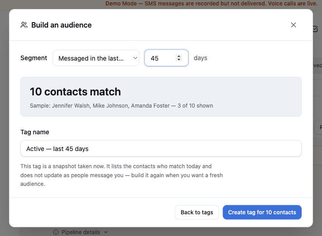Screen dimensions: 322x236
Task: Click Create tag for 10 contacts
Action: pyautogui.click(x=262, y=212)
